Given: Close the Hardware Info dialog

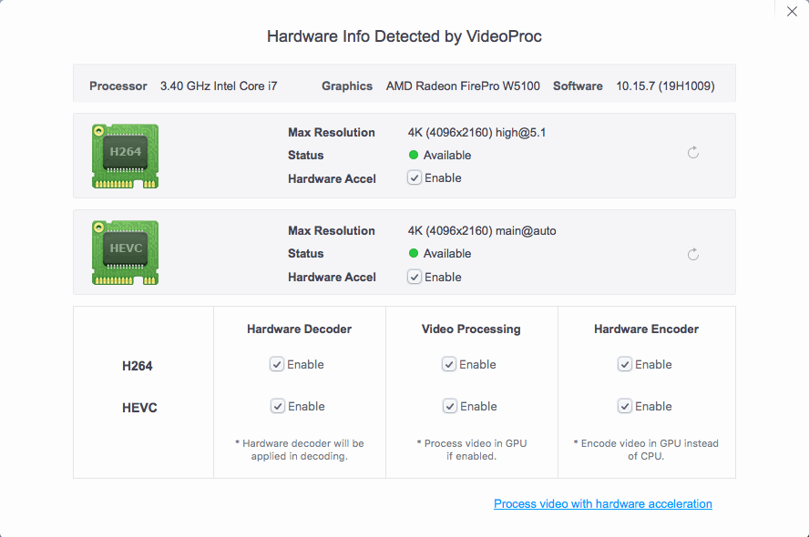Looking at the screenshot, I should pos(792,12).
